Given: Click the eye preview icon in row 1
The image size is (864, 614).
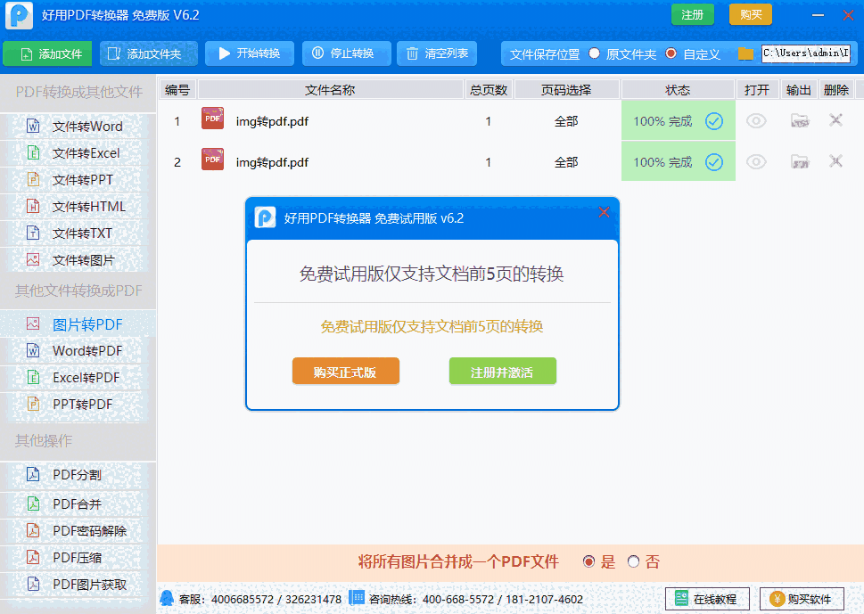Looking at the screenshot, I should click(756, 121).
